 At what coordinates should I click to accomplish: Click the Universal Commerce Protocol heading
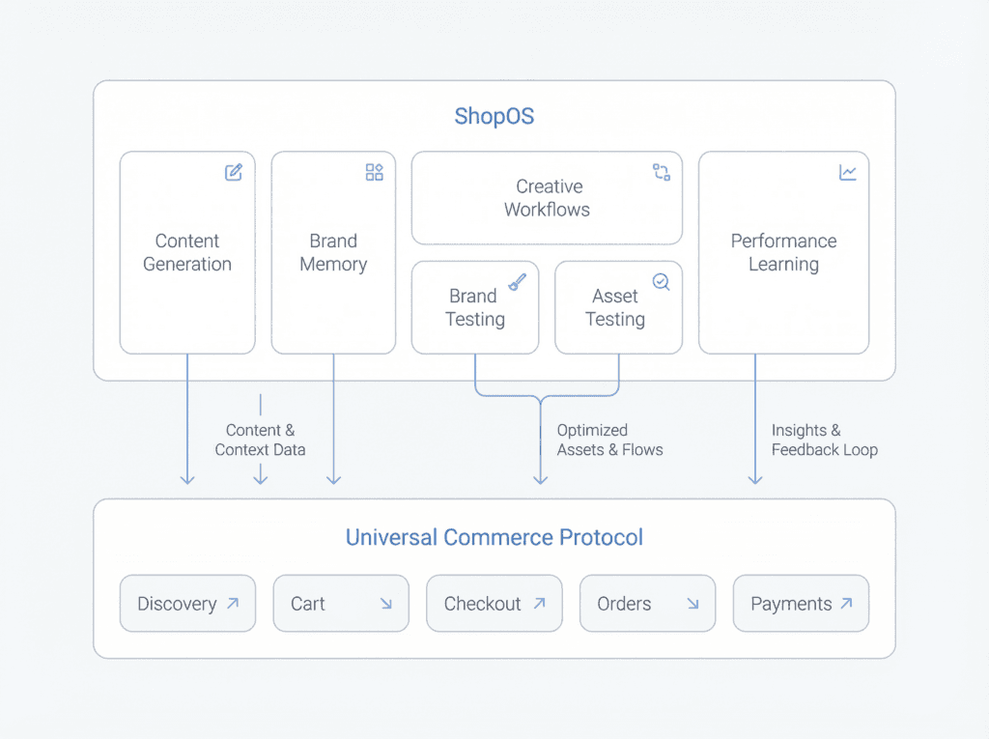[494, 537]
